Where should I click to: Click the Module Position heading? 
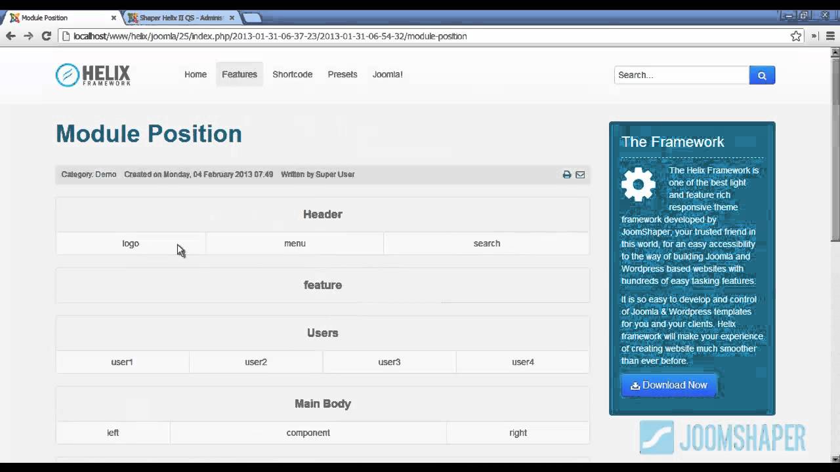(149, 134)
